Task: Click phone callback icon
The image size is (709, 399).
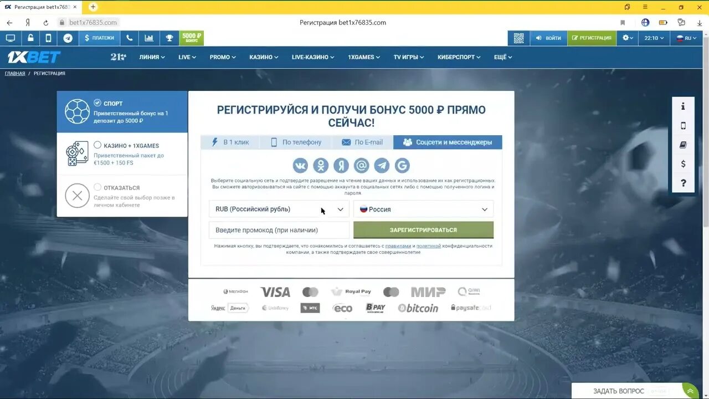Action: click(x=130, y=38)
